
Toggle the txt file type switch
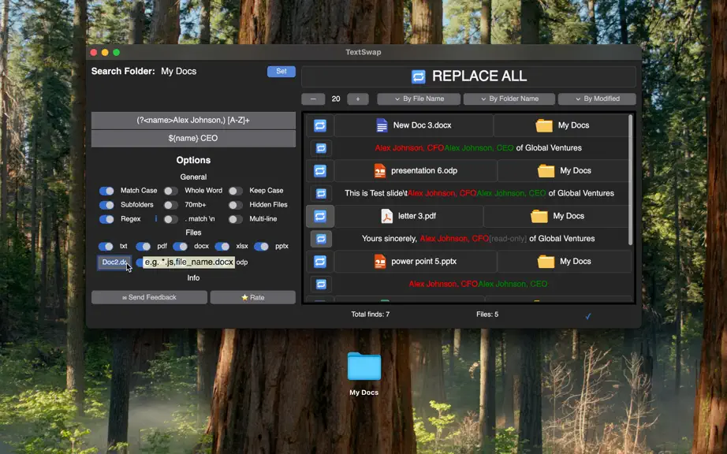pos(106,247)
